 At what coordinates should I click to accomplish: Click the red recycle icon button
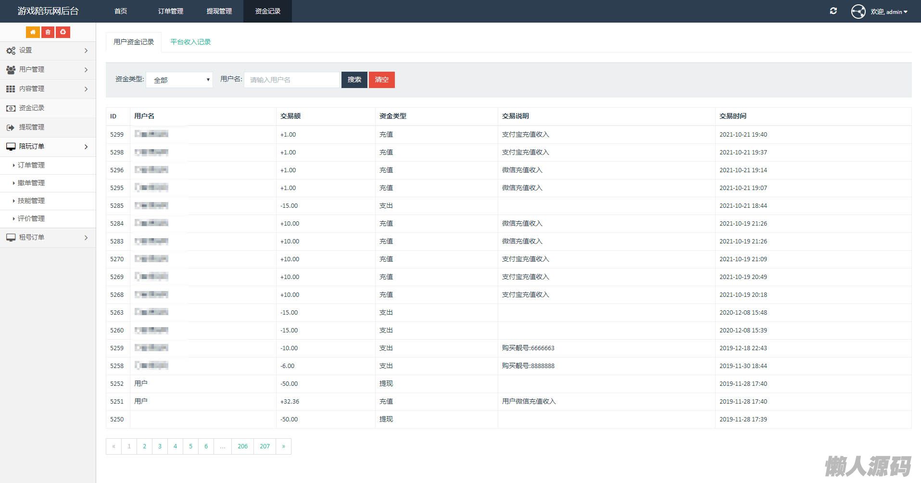(63, 32)
